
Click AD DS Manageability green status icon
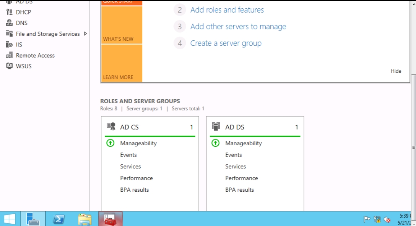[215, 143]
